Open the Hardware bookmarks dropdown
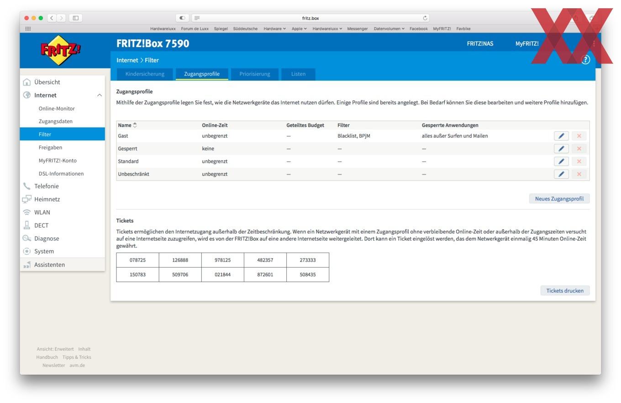Screen dimensions: 621x403 [274, 29]
